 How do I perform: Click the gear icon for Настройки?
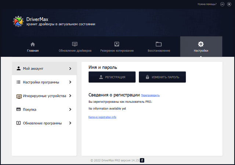click(201, 44)
